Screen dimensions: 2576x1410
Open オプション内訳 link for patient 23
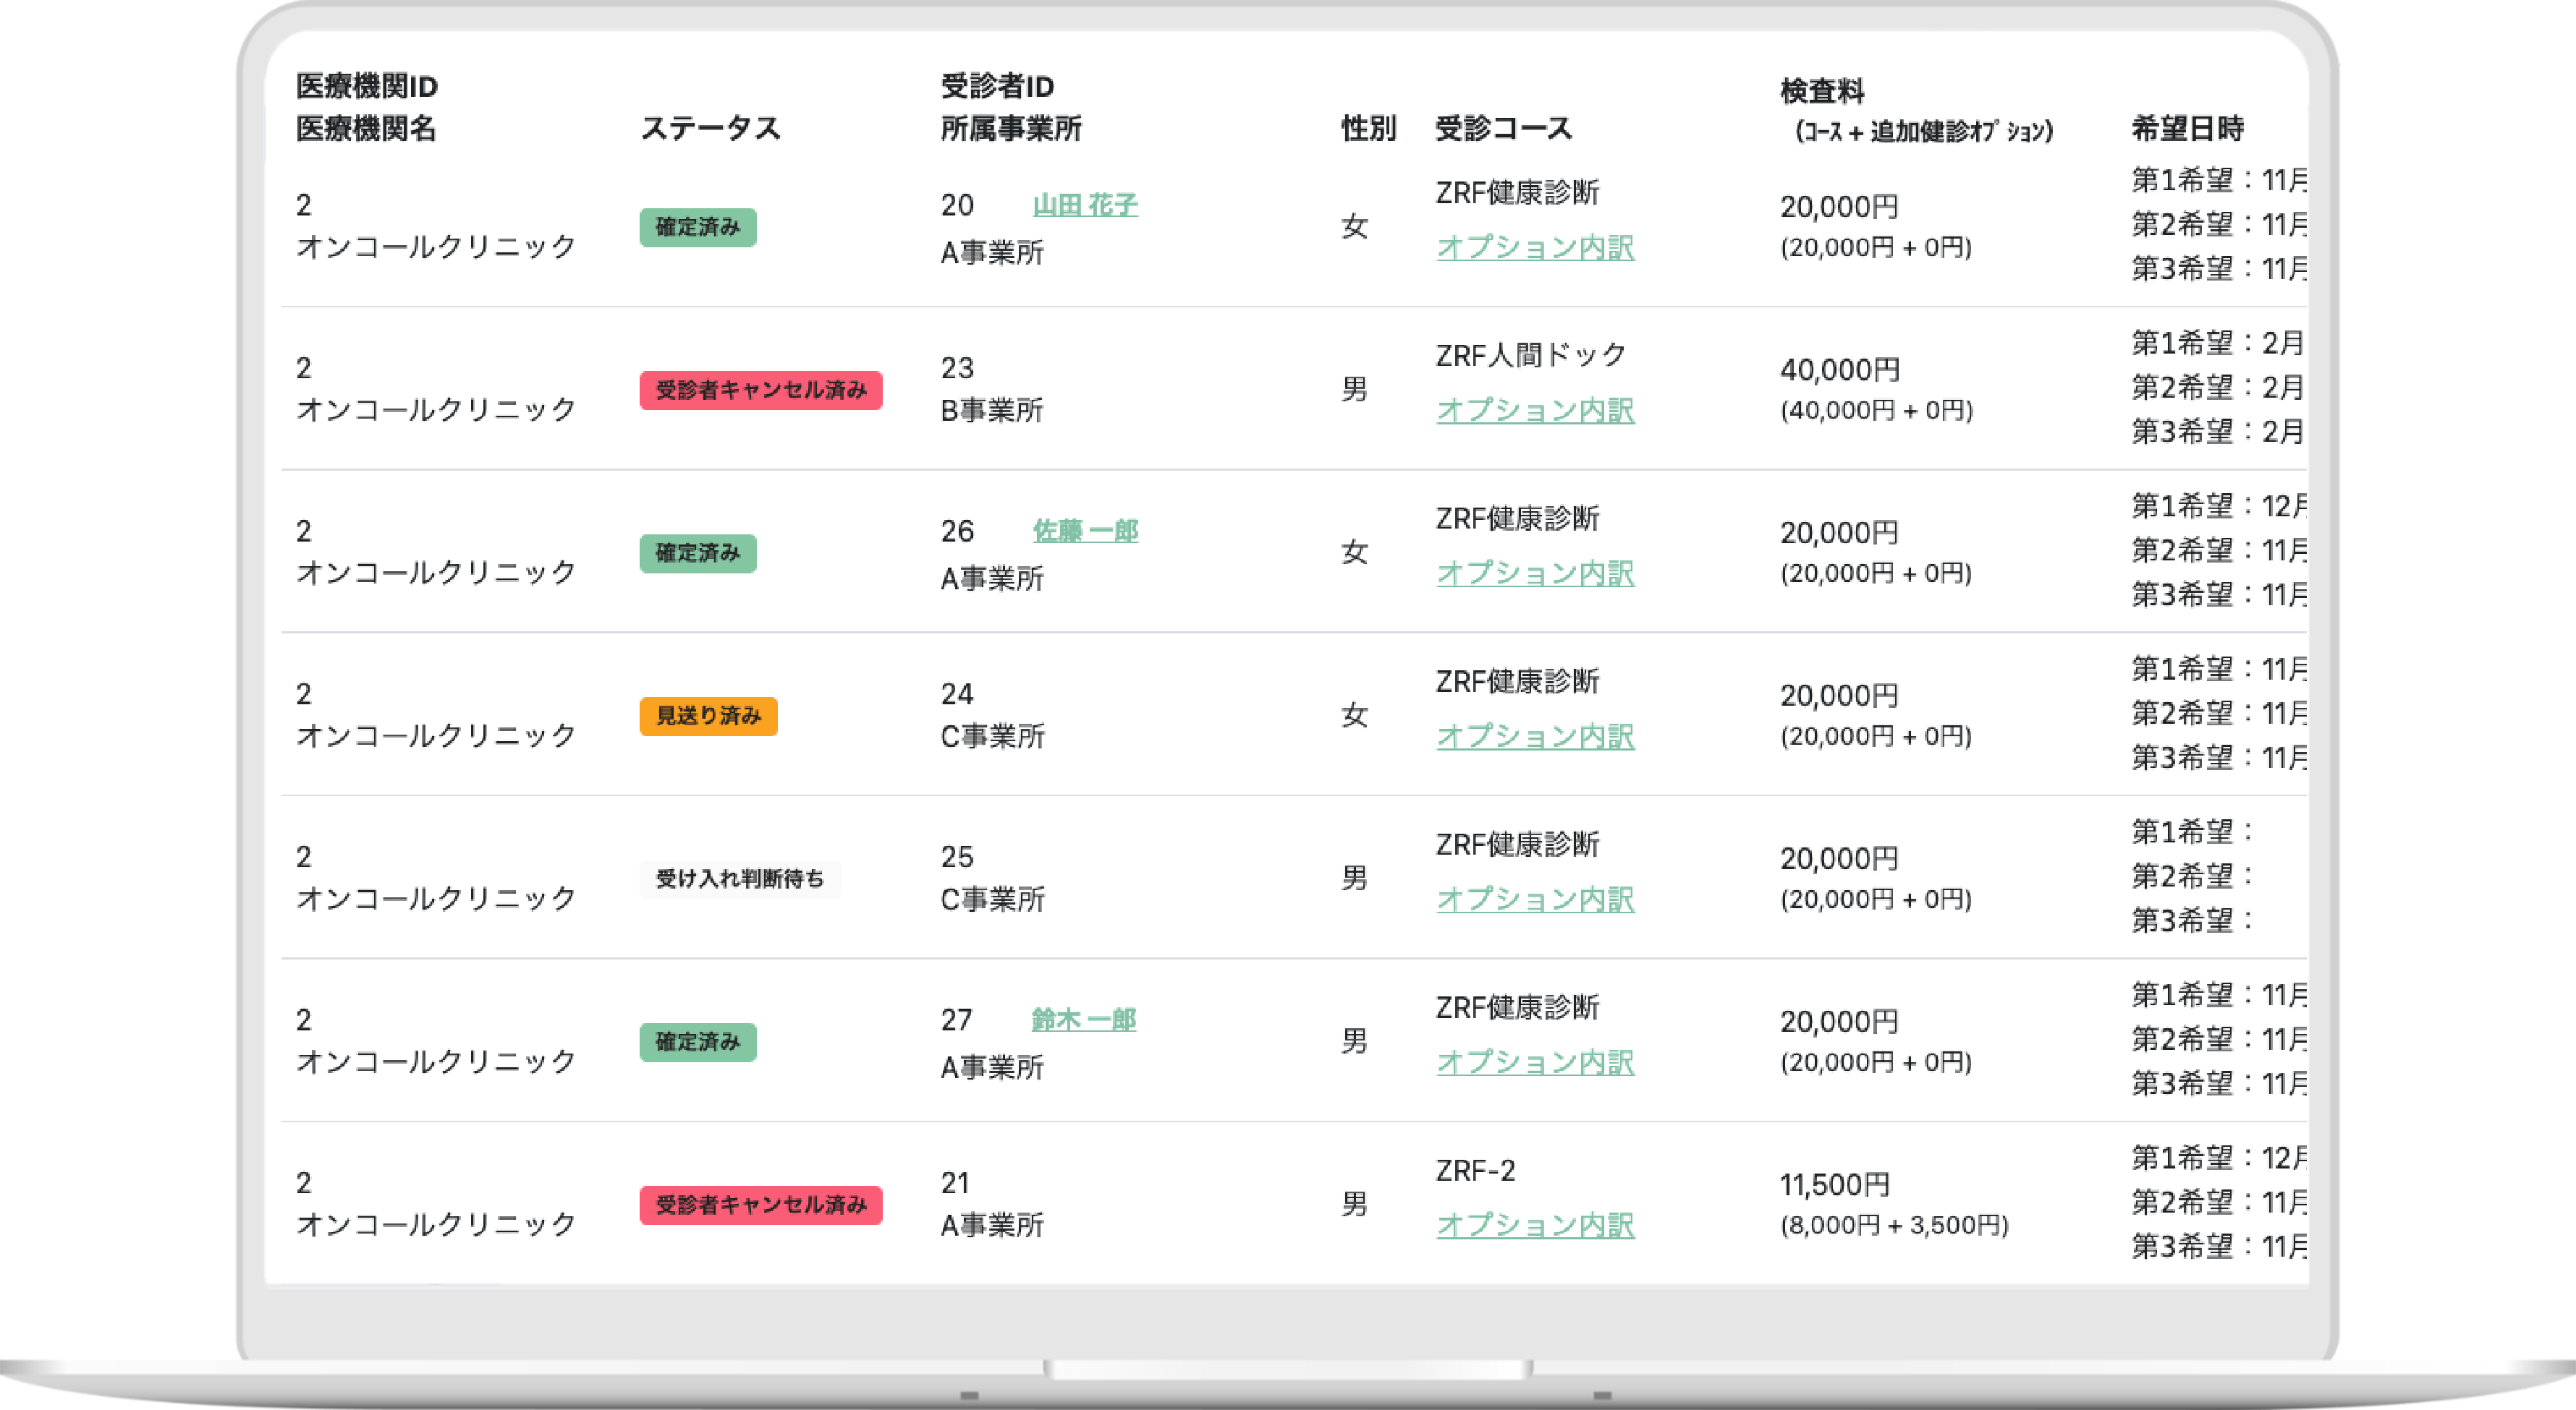click(1535, 410)
